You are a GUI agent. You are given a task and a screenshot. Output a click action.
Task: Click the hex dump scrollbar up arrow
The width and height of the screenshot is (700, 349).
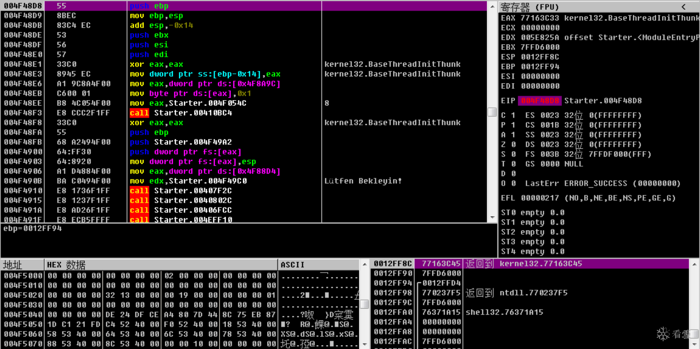pyautogui.click(x=364, y=264)
